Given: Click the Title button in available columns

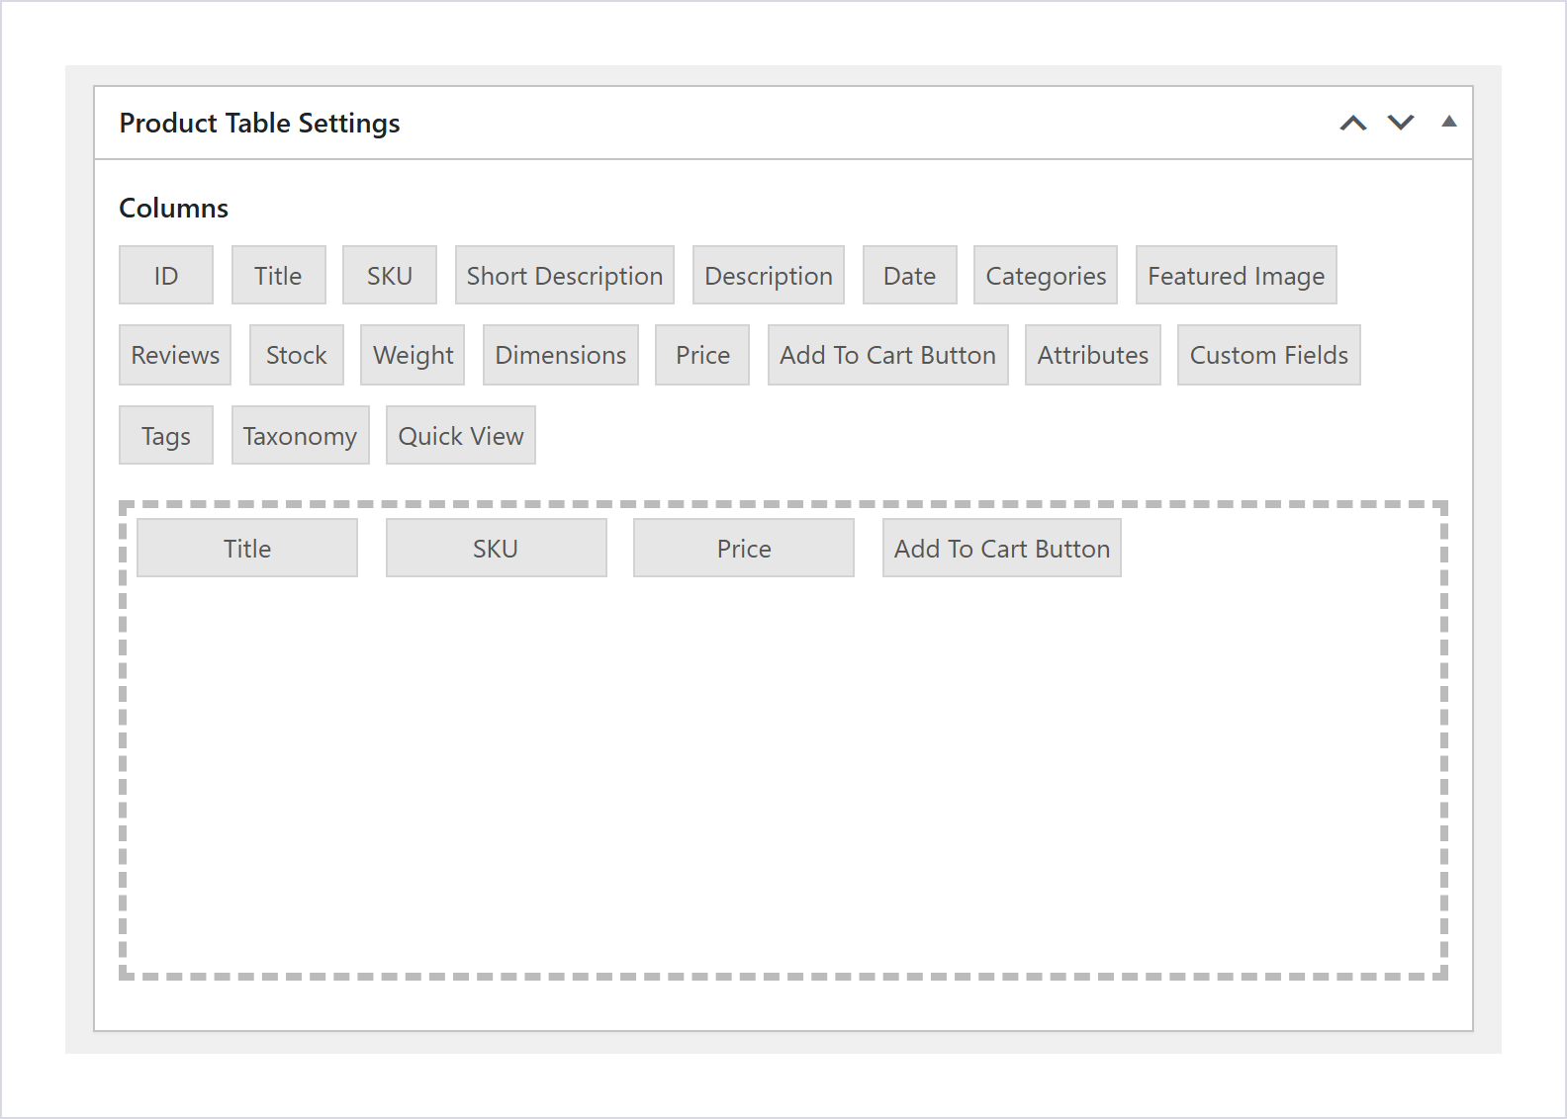Looking at the screenshot, I should pos(278,275).
